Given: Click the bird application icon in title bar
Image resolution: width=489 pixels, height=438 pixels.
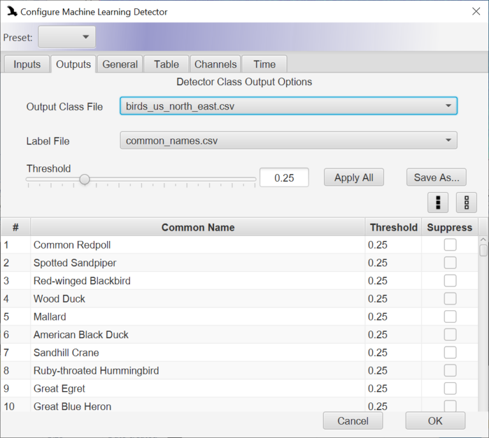Looking at the screenshot, I should click(x=12, y=12).
